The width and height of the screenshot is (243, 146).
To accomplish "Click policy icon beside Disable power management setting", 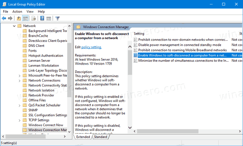I will [x=135, y=45].
